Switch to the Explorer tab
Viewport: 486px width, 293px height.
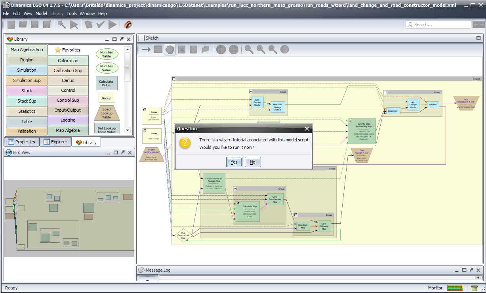tap(55, 142)
